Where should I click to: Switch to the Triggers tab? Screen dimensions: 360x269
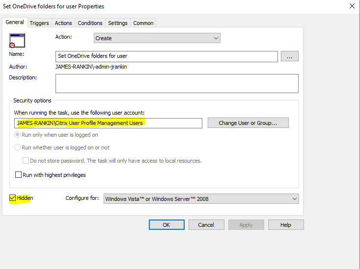tap(39, 23)
